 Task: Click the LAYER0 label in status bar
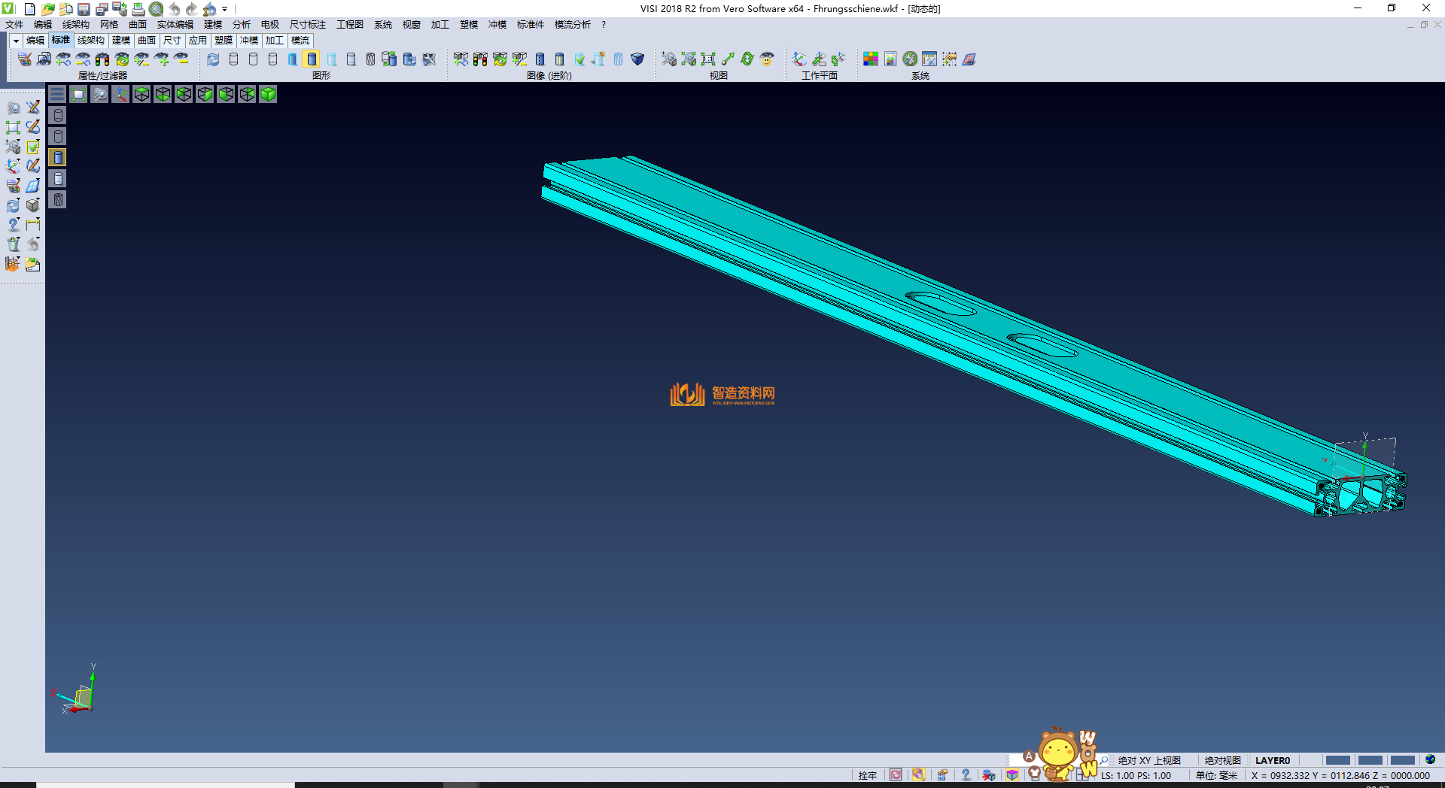pyautogui.click(x=1272, y=760)
